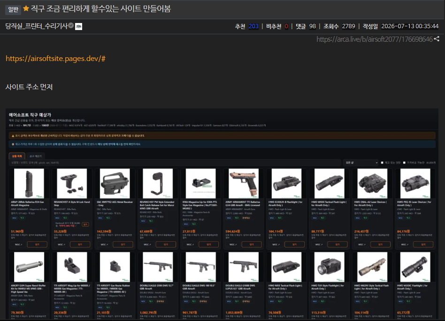Click the share icon after the arca.live URL
This screenshot has width=445, height=321.
point(437,39)
